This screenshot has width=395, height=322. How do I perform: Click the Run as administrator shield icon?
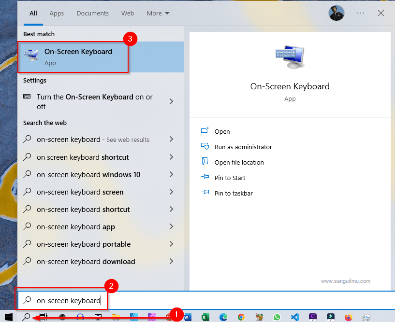tap(205, 146)
